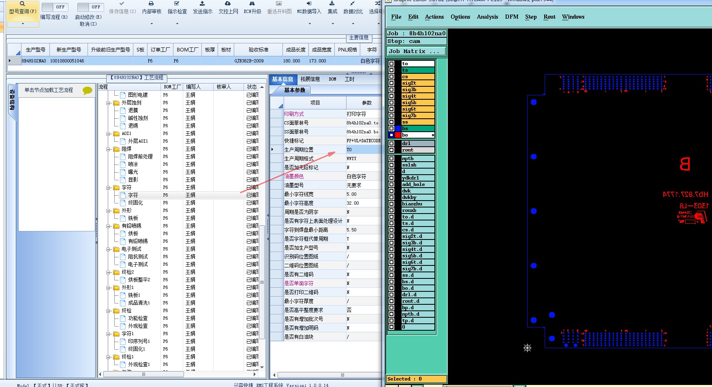Open the Analysis menu

click(487, 17)
